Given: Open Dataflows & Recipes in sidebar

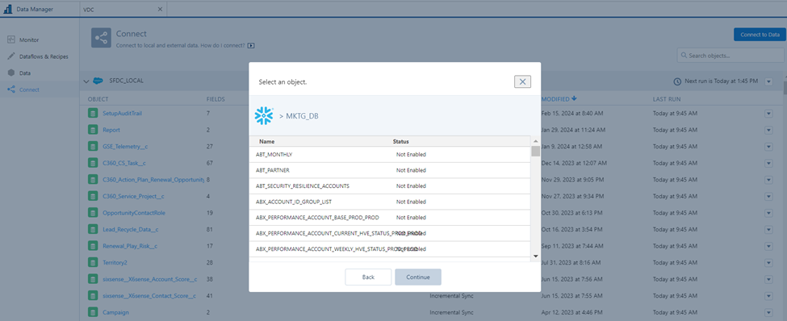Looking at the screenshot, I should [x=44, y=56].
